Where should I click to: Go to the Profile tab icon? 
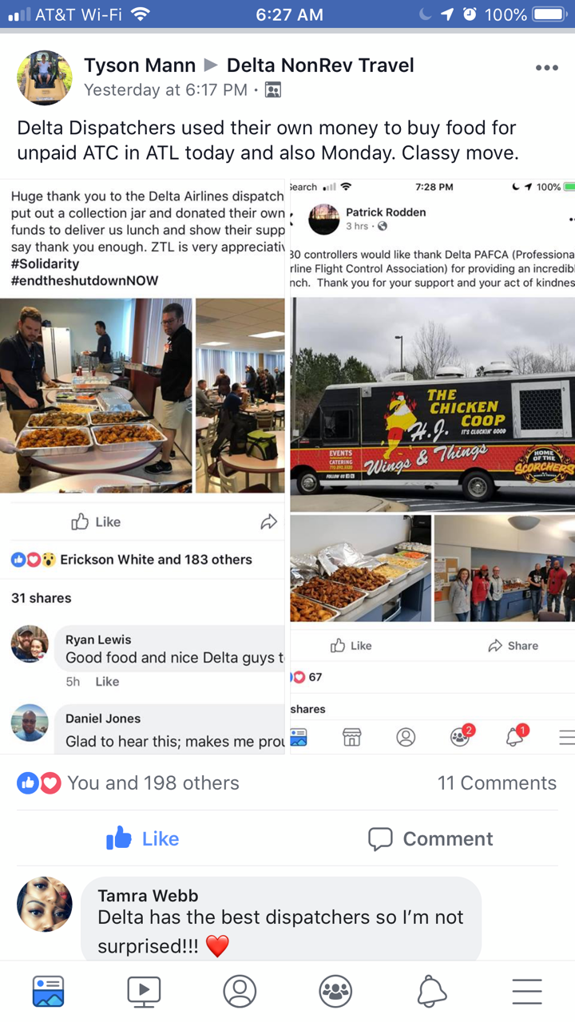point(240,991)
